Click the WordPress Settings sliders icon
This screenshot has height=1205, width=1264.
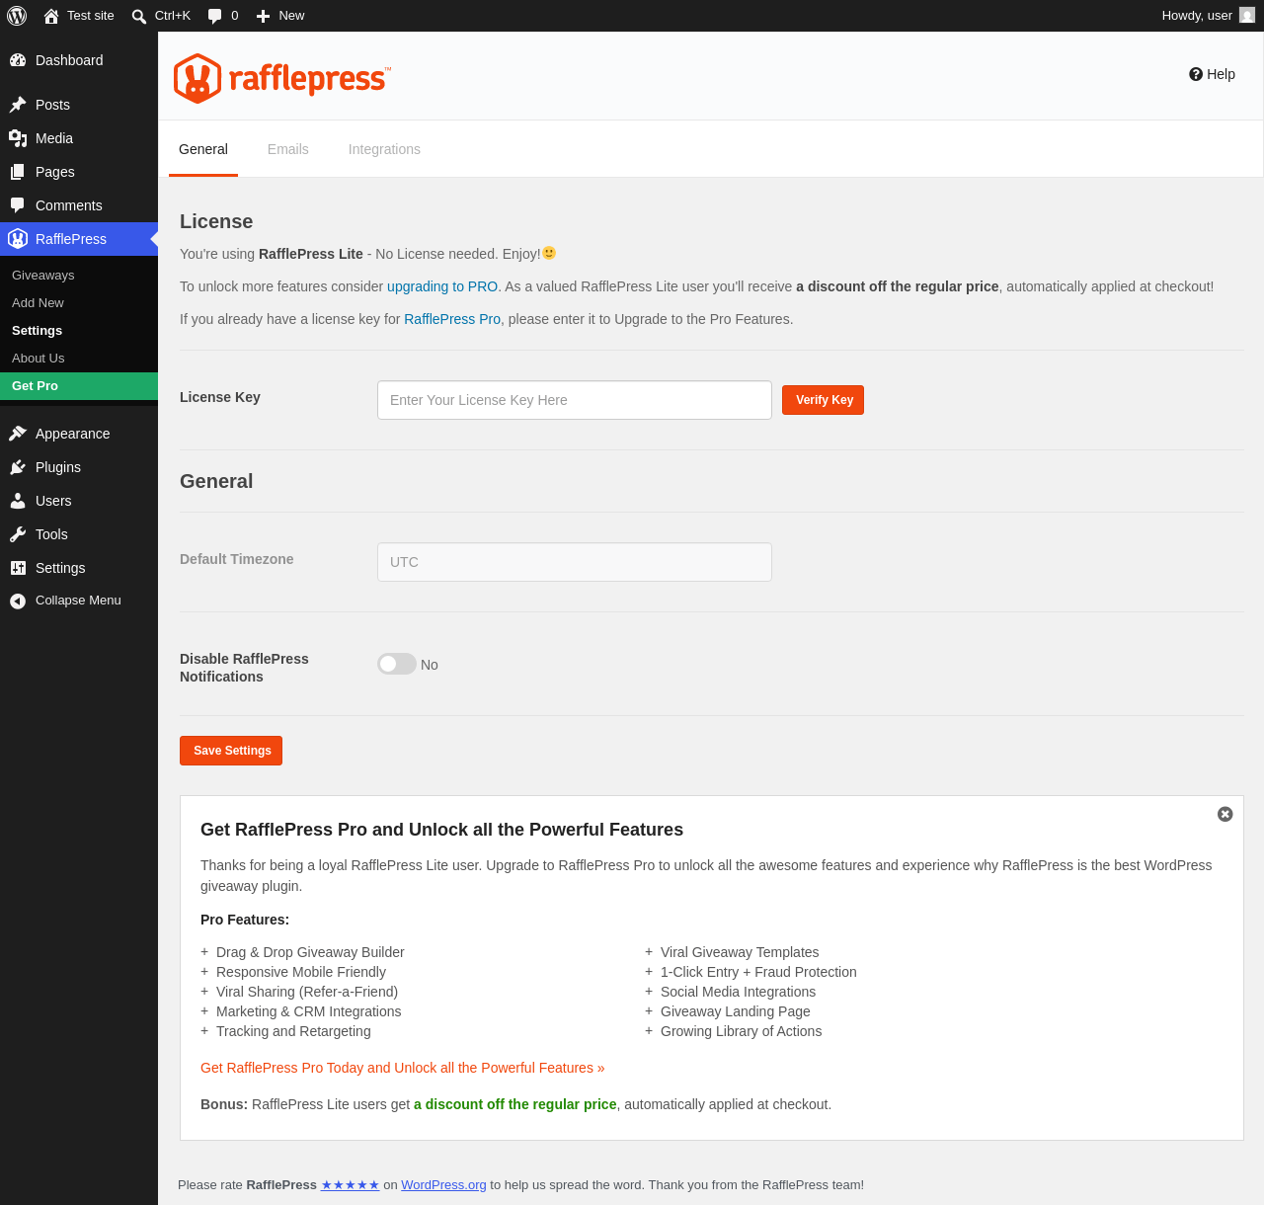click(x=18, y=568)
